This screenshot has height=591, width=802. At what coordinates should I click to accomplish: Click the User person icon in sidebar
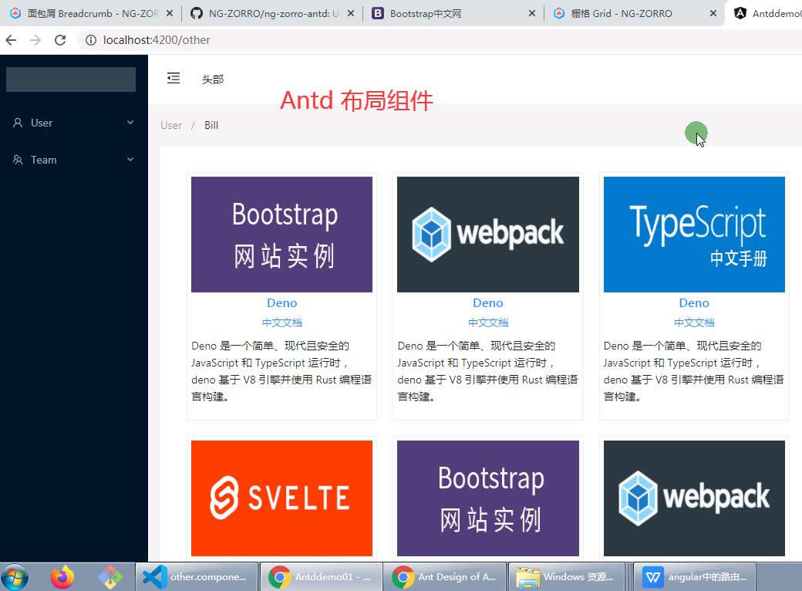18,123
